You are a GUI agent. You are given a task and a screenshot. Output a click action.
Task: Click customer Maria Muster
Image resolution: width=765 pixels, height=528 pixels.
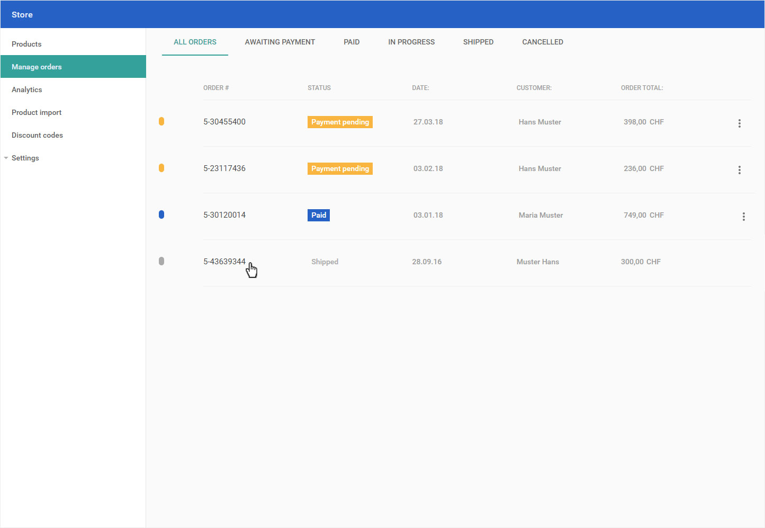tap(541, 215)
